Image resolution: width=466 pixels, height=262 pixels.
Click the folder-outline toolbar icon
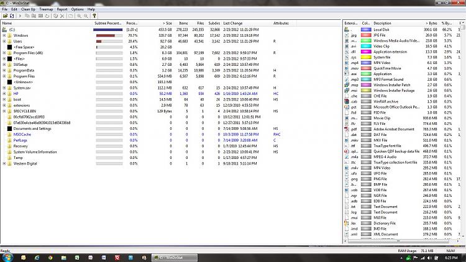(71, 16)
